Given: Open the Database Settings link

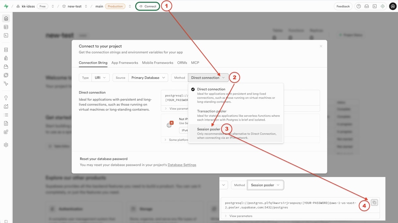Looking at the screenshot, I should [x=182, y=165].
